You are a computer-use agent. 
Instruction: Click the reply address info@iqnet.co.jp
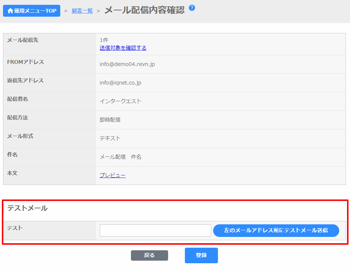point(120,83)
